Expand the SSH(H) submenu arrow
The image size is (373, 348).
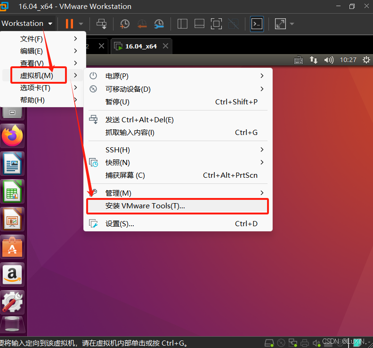click(x=262, y=150)
